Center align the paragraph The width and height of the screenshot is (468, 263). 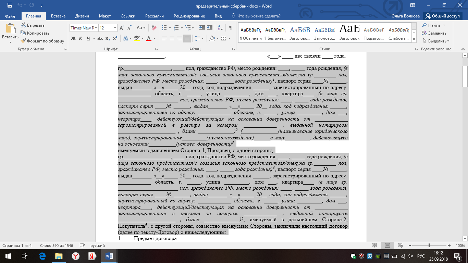[x=172, y=38]
